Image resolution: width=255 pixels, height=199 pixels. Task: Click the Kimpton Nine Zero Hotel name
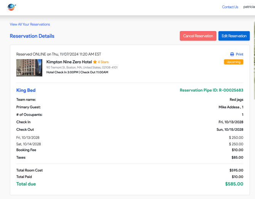pyautogui.click(x=69, y=62)
